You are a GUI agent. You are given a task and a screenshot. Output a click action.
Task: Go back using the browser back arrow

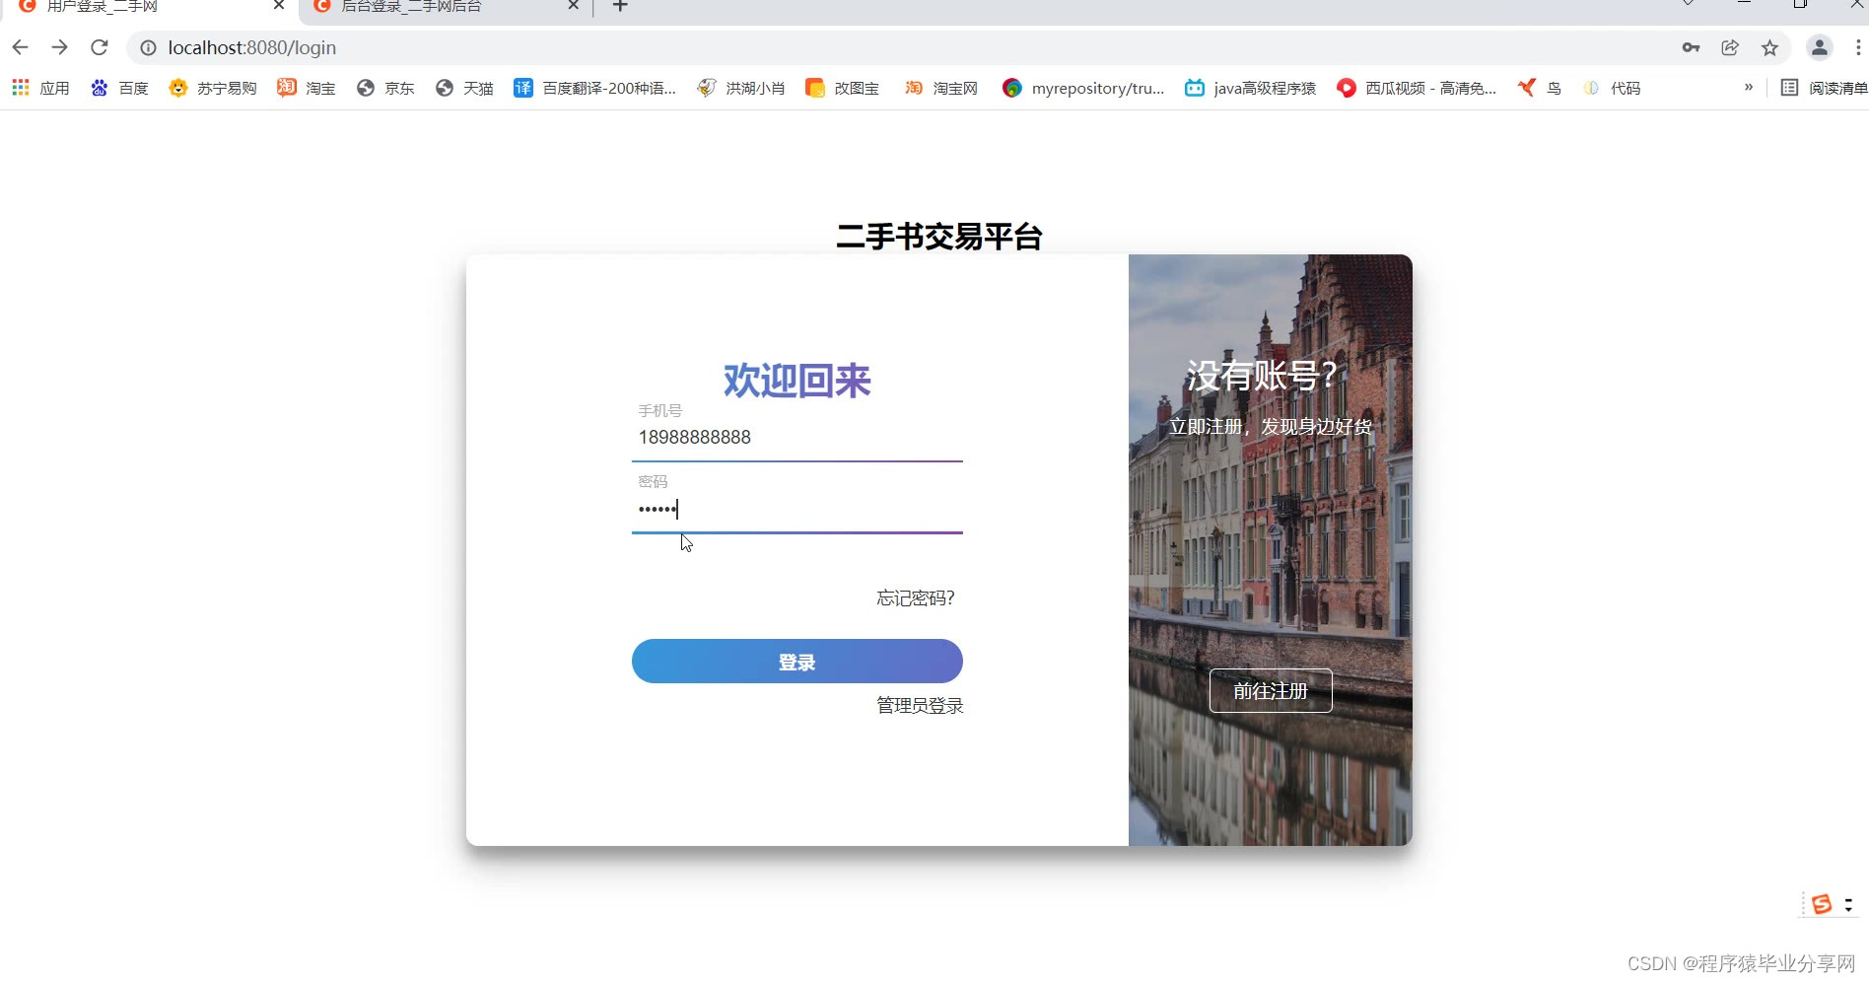[x=20, y=47]
